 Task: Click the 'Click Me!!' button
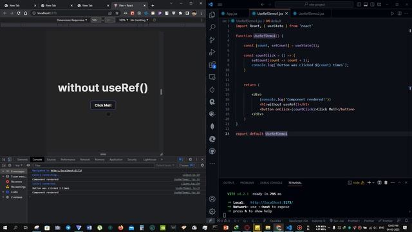tap(103, 105)
